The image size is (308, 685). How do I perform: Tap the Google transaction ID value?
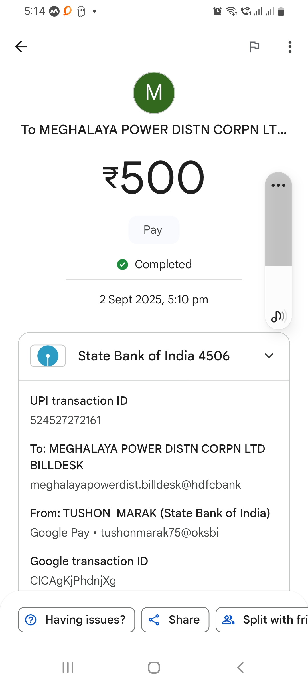tap(73, 581)
